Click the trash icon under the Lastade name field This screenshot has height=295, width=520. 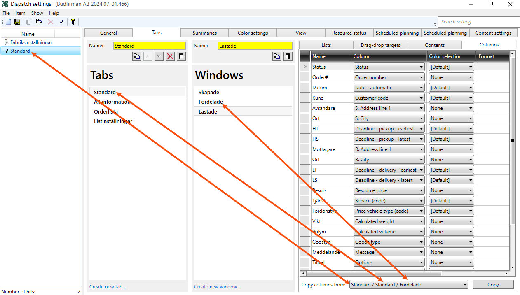288,56
